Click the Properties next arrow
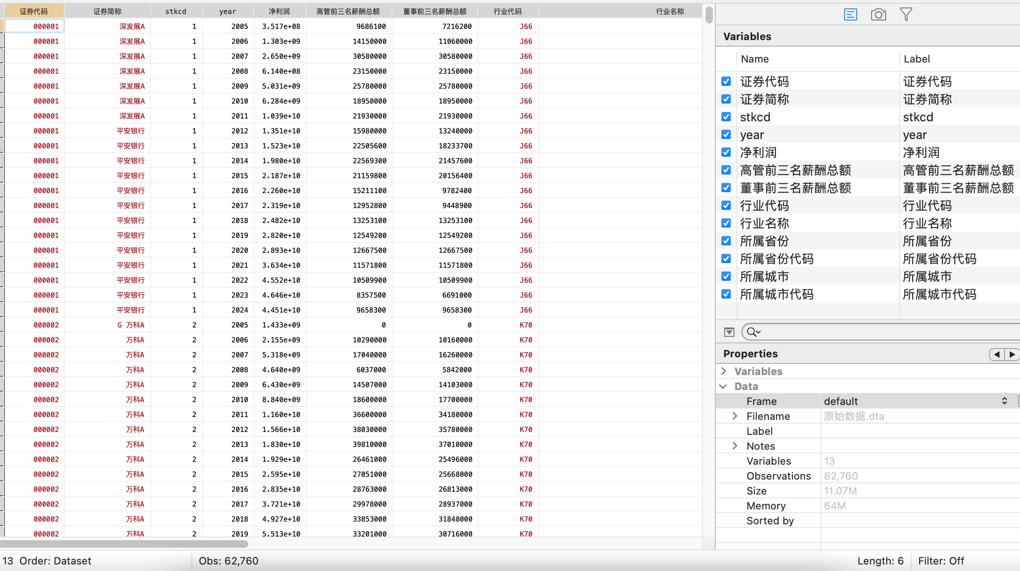Image resolution: width=1020 pixels, height=571 pixels. click(1012, 355)
